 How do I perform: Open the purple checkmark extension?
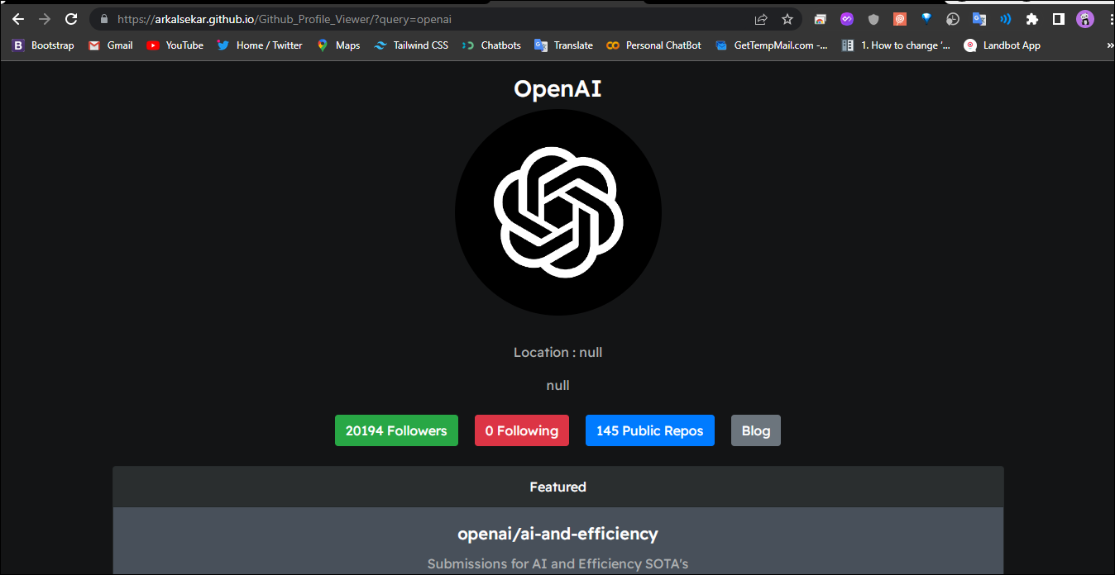847,19
